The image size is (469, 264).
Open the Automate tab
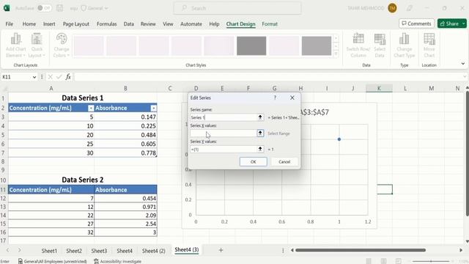point(191,24)
